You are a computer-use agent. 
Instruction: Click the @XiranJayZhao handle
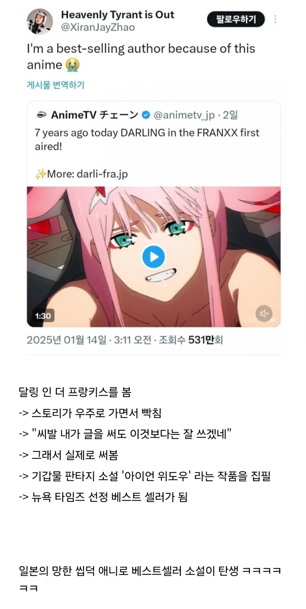pos(98,28)
